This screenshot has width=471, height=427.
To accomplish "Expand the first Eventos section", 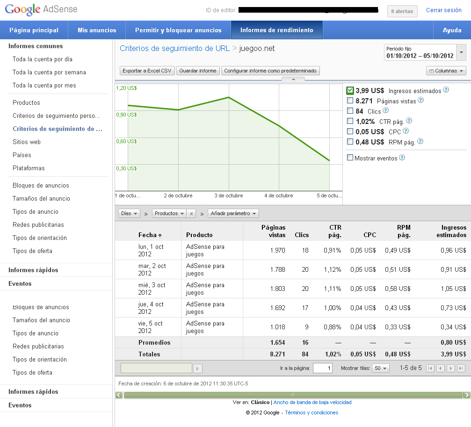I will [20, 283].
